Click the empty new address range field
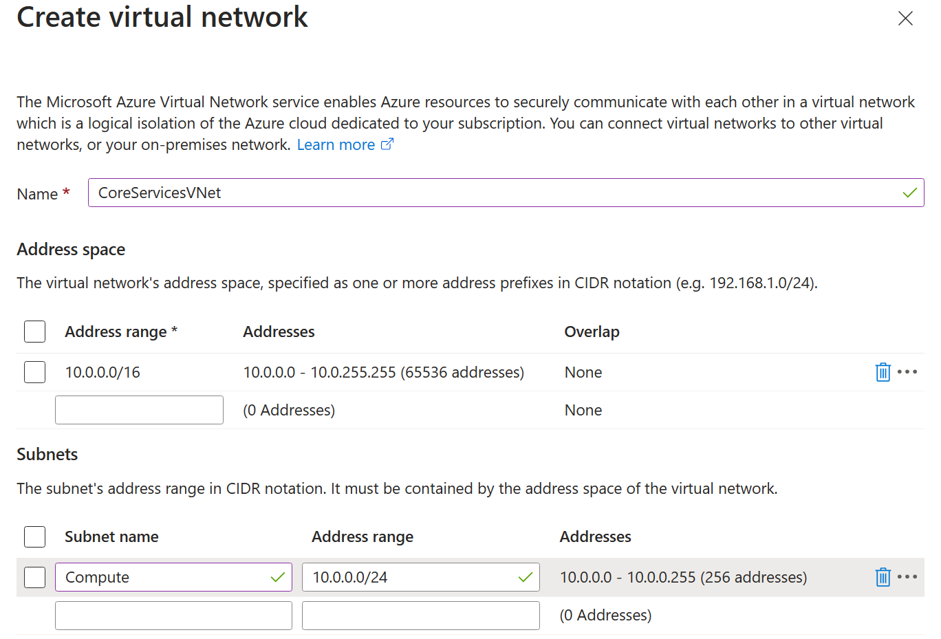The height and width of the screenshot is (639, 941). (x=139, y=410)
